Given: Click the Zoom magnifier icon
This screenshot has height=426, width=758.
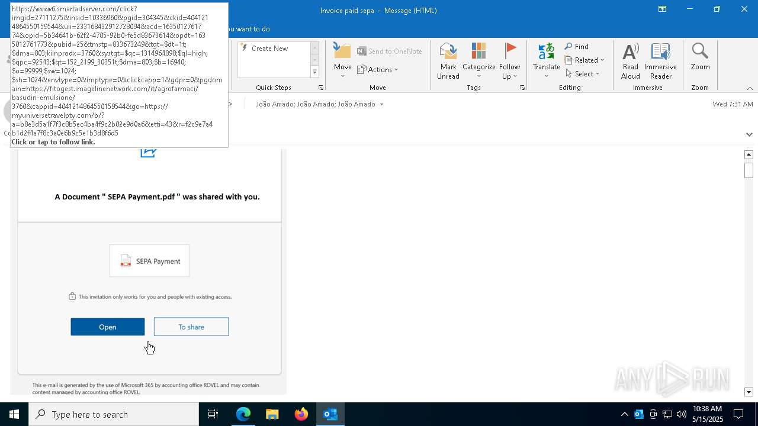Looking at the screenshot, I should point(700,51).
